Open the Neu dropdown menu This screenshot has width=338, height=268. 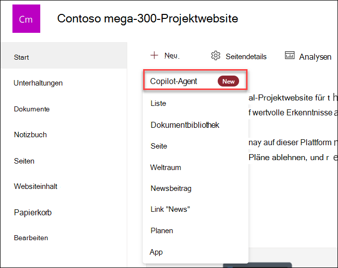coord(165,55)
